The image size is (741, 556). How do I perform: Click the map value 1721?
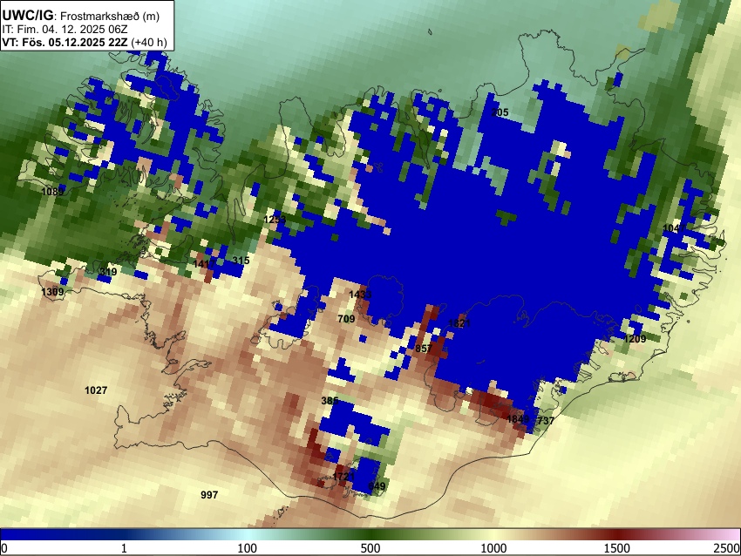click(343, 477)
